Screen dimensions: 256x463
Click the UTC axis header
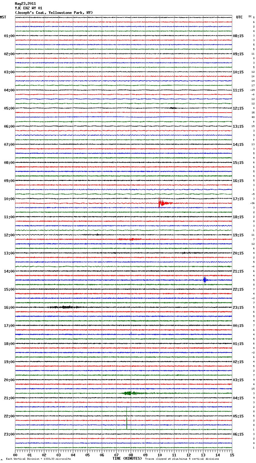pyautogui.click(x=239, y=17)
